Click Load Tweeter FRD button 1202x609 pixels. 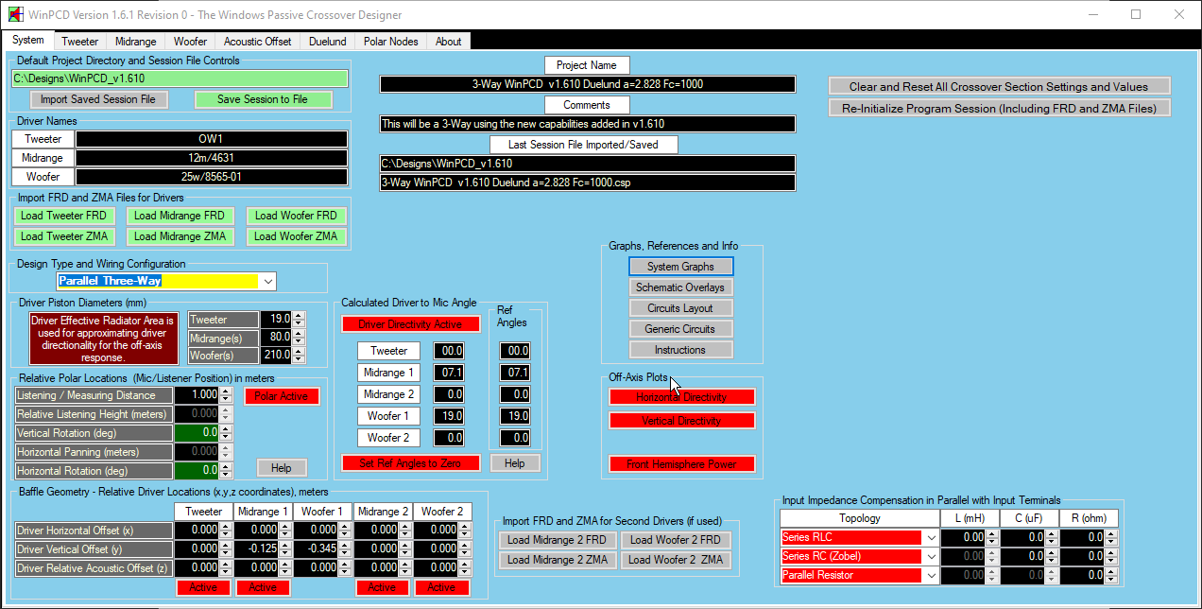pyautogui.click(x=63, y=216)
